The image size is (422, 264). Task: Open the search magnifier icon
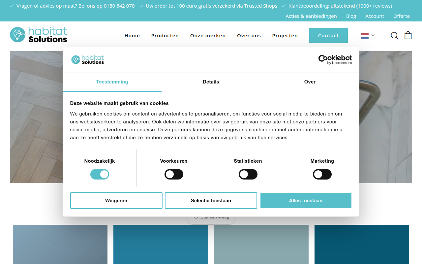click(x=394, y=35)
